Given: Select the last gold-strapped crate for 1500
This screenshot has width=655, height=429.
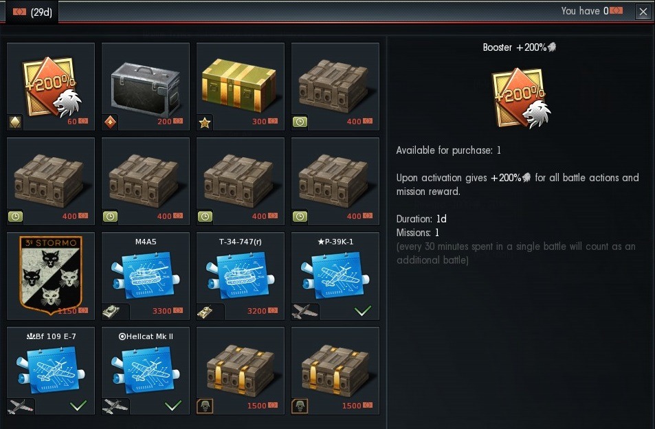Looking at the screenshot, I should (x=335, y=371).
